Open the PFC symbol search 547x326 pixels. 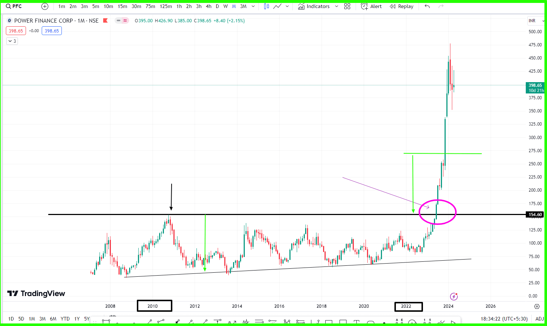[x=14, y=6]
